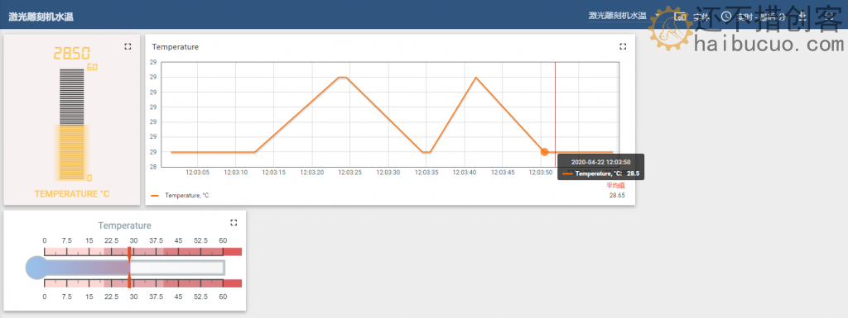Click the 28.50 digital gauge reading

coord(71,54)
